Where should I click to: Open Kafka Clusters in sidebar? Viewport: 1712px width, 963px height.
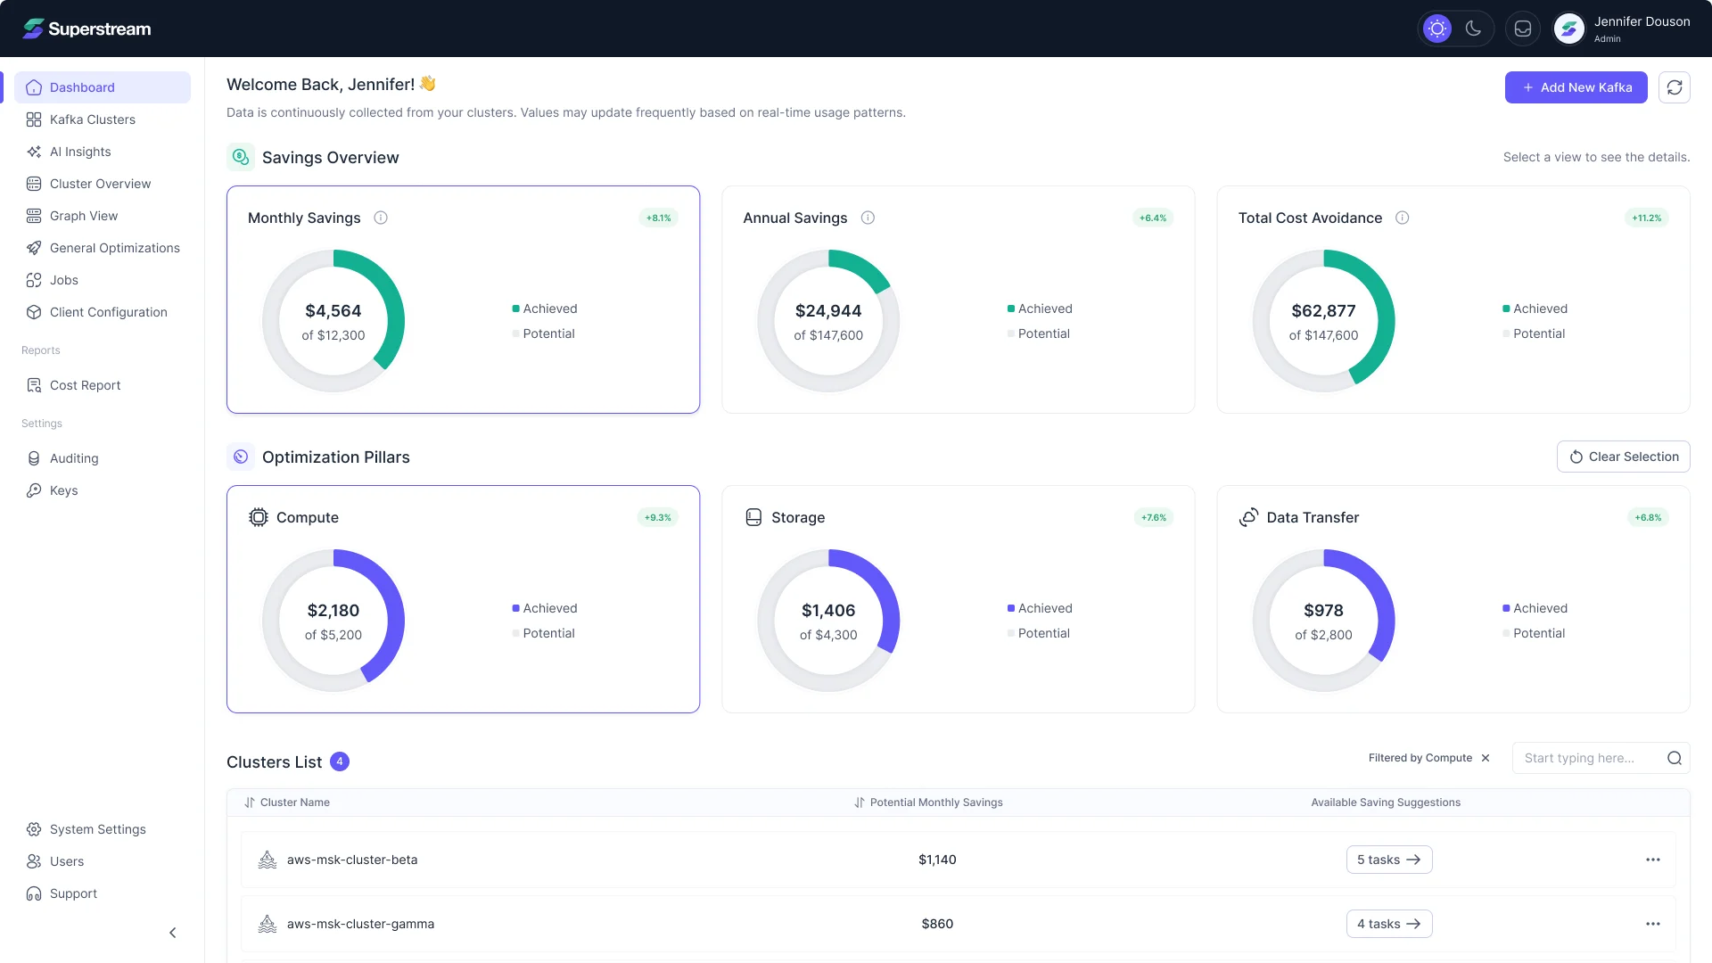coord(103,119)
